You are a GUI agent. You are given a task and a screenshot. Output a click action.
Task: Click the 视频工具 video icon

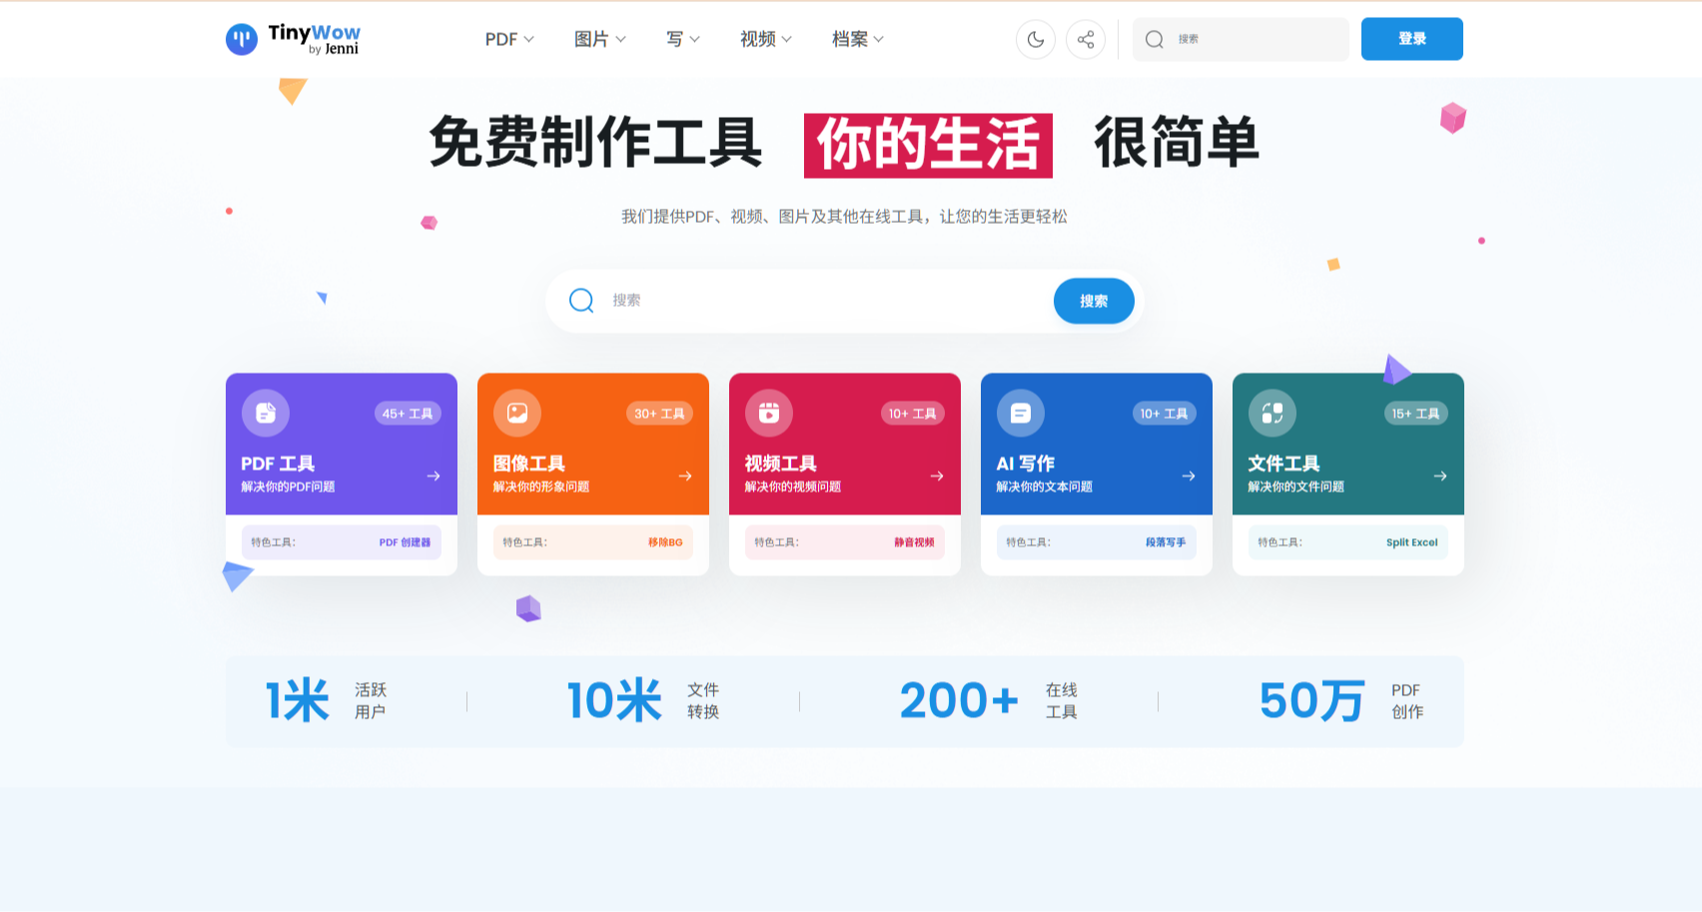point(768,413)
